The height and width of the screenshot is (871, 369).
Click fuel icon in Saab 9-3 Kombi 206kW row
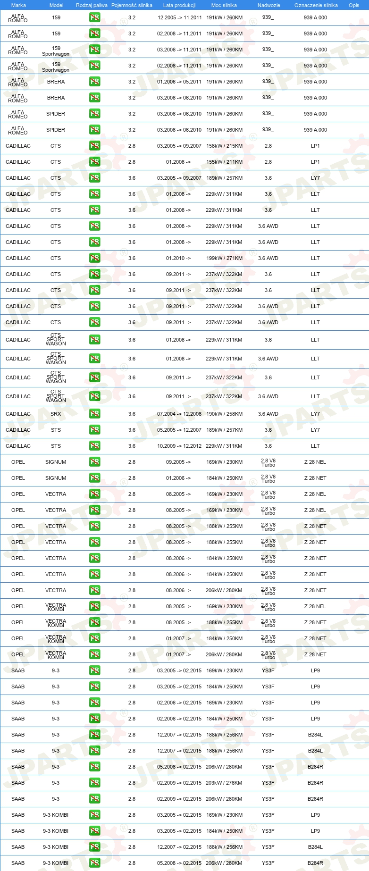(x=94, y=863)
